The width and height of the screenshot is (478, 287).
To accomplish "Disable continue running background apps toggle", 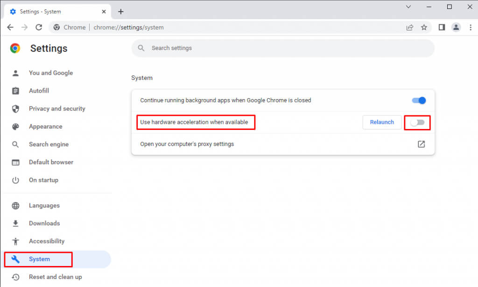I will 419,100.
